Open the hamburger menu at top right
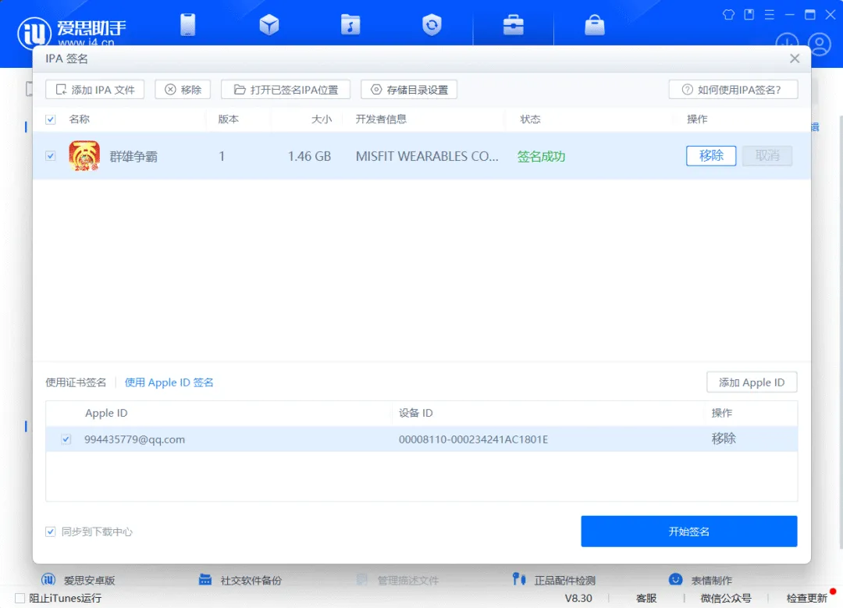Viewport: 843px width, 608px height. click(769, 14)
